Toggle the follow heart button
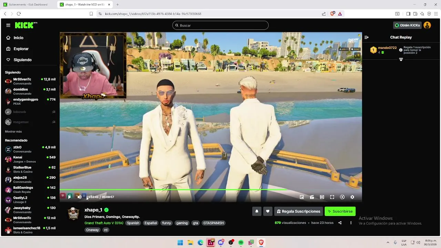This screenshot has height=248, width=441. (x=268, y=211)
